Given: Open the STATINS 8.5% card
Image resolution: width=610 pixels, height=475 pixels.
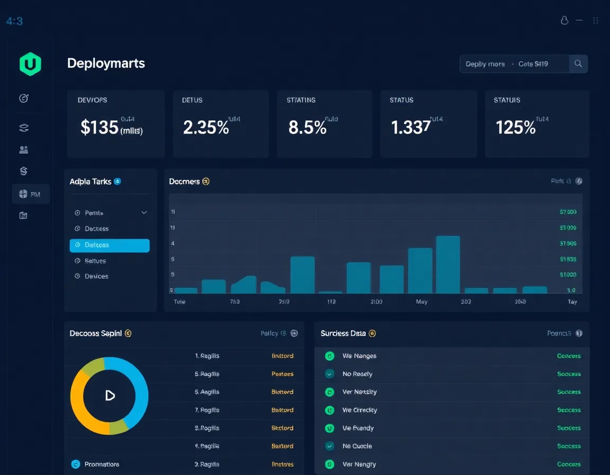Looking at the screenshot, I should point(325,124).
